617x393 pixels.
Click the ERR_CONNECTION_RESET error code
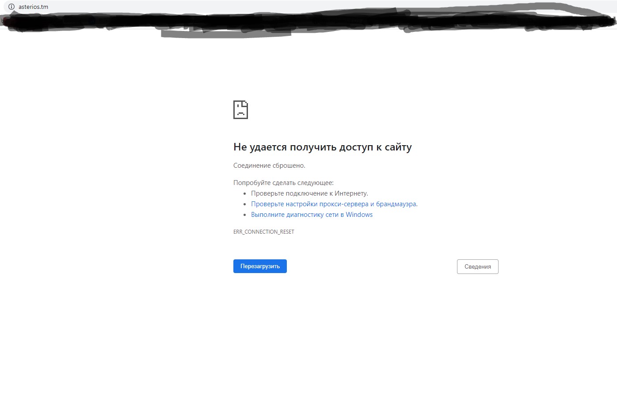pos(263,232)
